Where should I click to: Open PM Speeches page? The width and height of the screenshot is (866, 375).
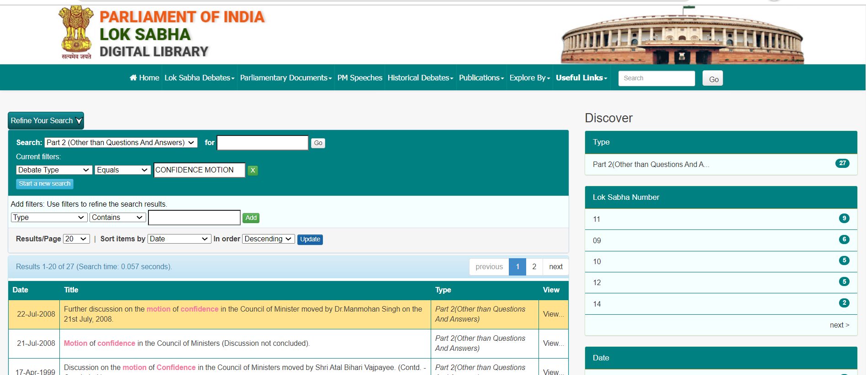(x=359, y=78)
